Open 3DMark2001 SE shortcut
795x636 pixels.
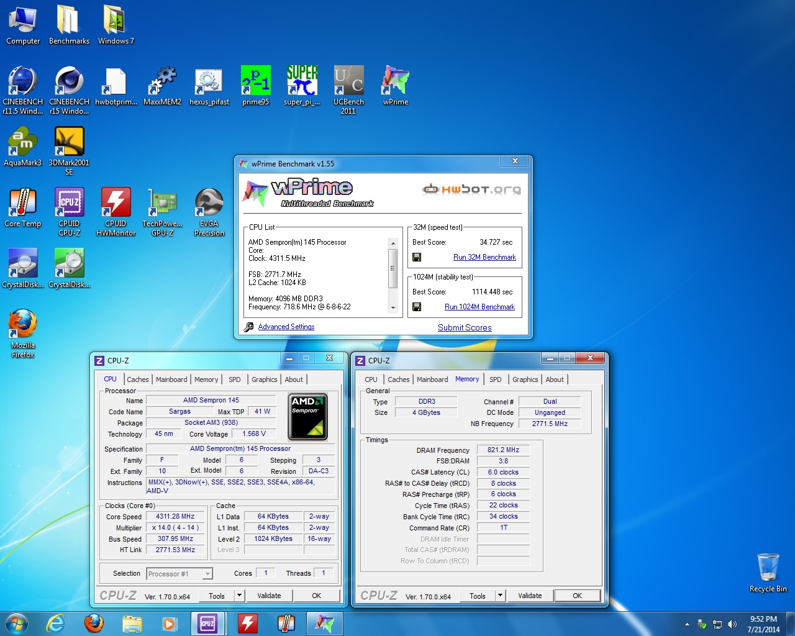click(69, 151)
